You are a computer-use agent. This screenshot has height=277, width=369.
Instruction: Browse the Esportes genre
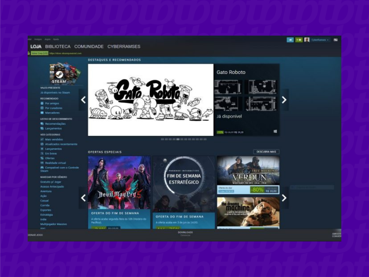click(46, 210)
